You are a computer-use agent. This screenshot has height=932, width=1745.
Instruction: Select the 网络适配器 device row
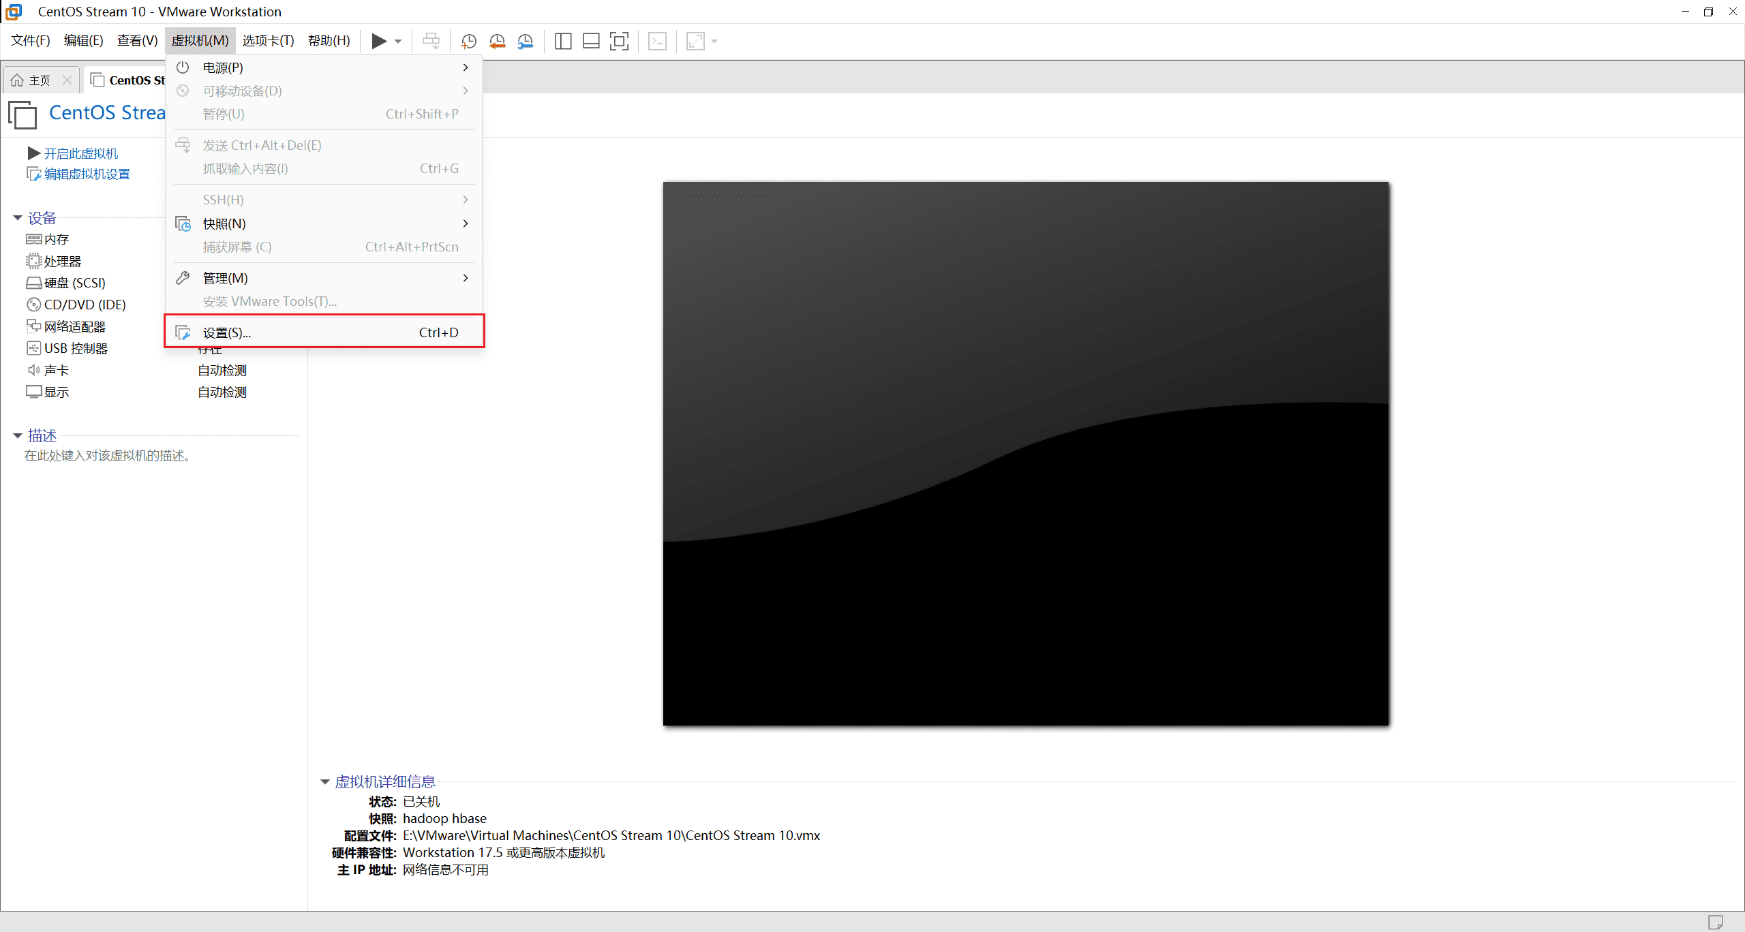[x=66, y=326]
